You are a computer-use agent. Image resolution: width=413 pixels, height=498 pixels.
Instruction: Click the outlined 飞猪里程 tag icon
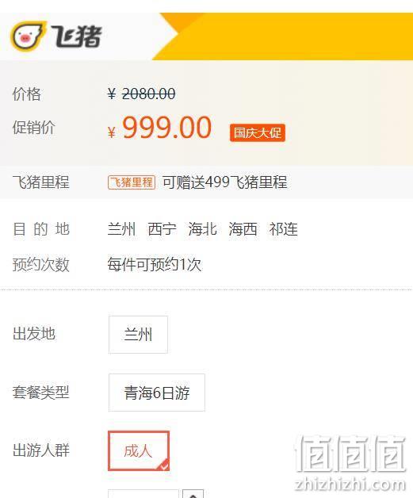[132, 182]
